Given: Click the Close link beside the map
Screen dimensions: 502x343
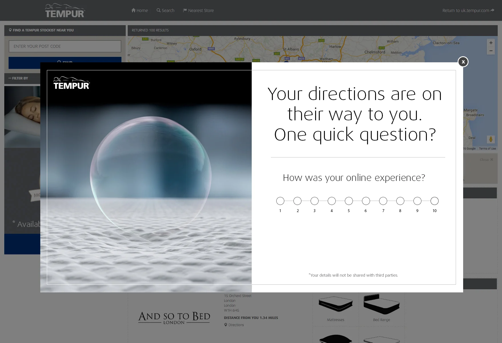Looking at the screenshot, I should pyautogui.click(x=486, y=159).
